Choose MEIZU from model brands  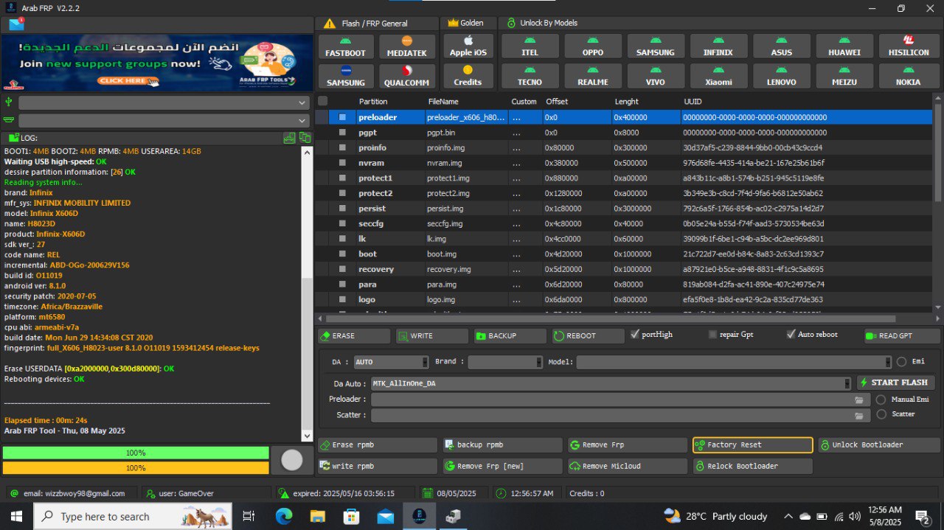(x=844, y=76)
